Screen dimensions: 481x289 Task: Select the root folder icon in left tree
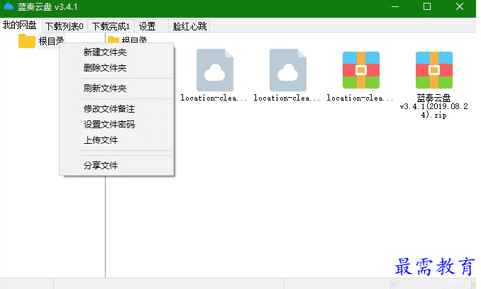27,41
